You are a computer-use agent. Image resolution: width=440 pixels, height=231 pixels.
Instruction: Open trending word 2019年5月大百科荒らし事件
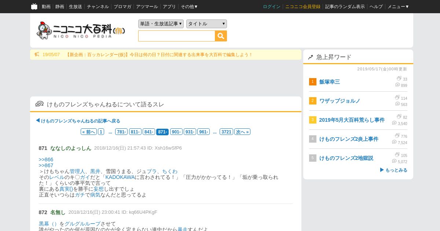pos(352,120)
